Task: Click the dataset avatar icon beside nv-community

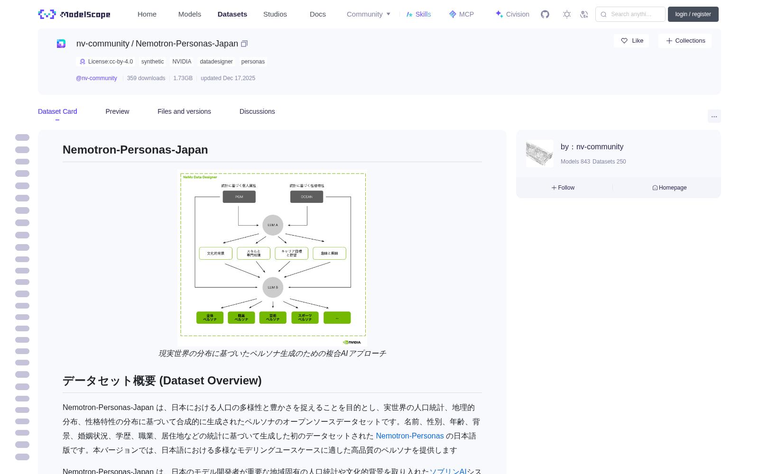Action: coord(61,44)
